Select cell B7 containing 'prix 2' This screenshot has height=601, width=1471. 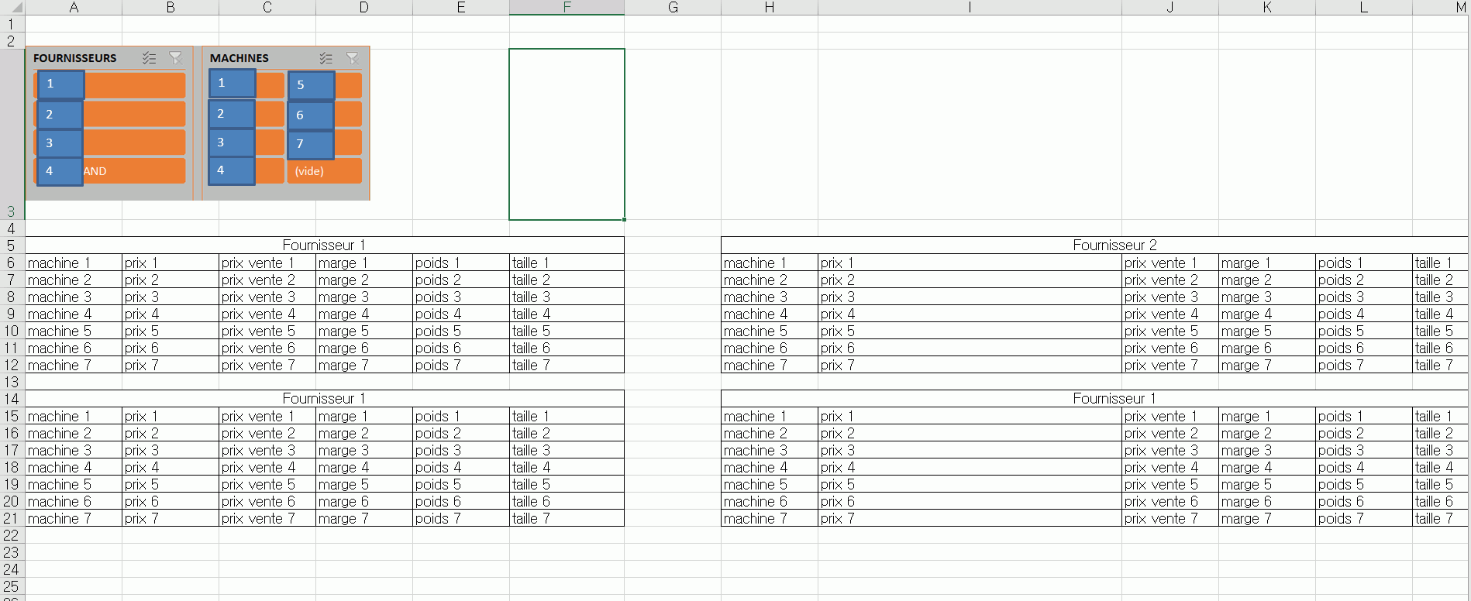[x=171, y=280]
